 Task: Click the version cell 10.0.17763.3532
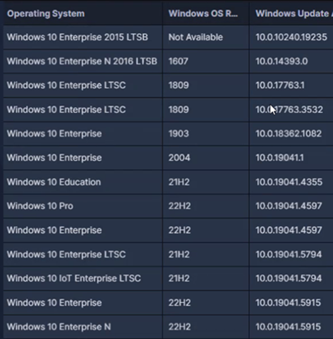pos(289,109)
